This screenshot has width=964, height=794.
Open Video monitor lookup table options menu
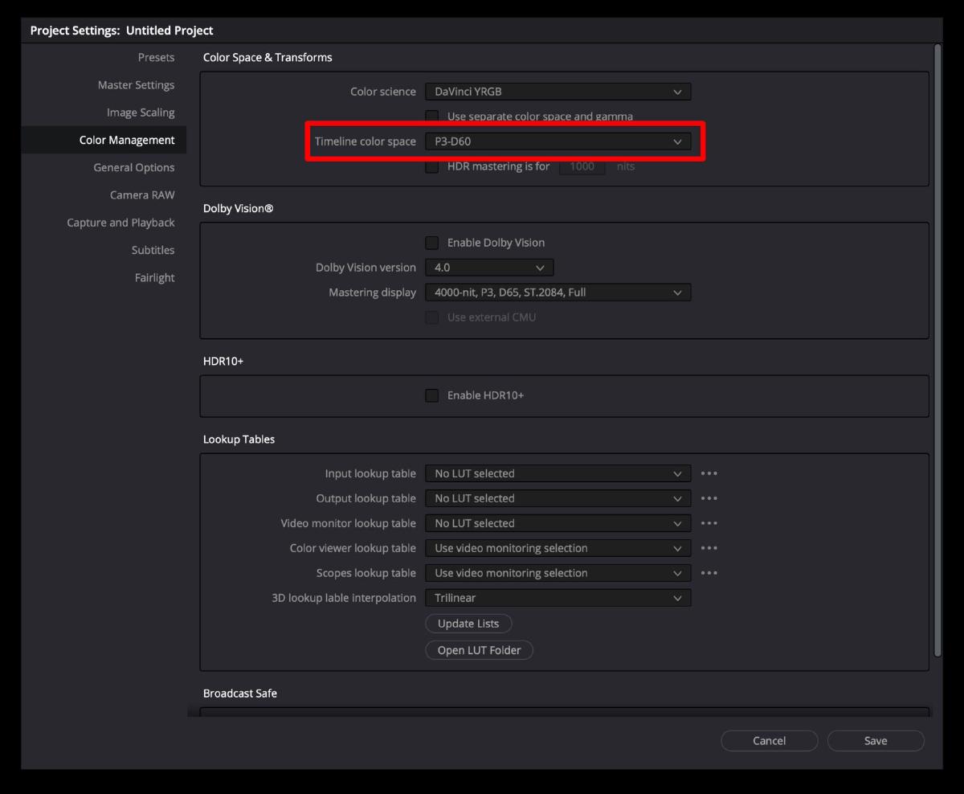click(709, 523)
